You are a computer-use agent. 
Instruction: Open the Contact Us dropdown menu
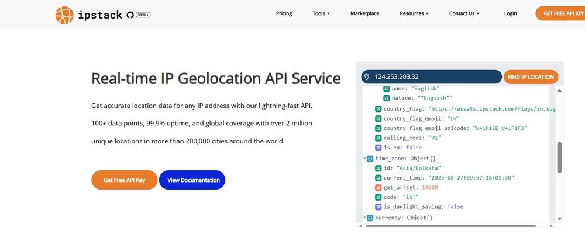(x=464, y=13)
